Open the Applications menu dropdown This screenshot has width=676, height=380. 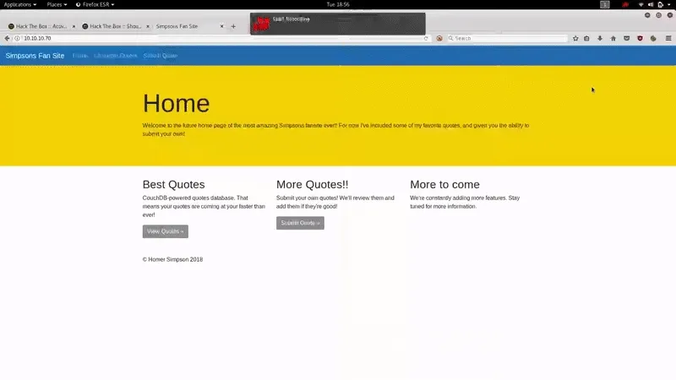coord(20,4)
